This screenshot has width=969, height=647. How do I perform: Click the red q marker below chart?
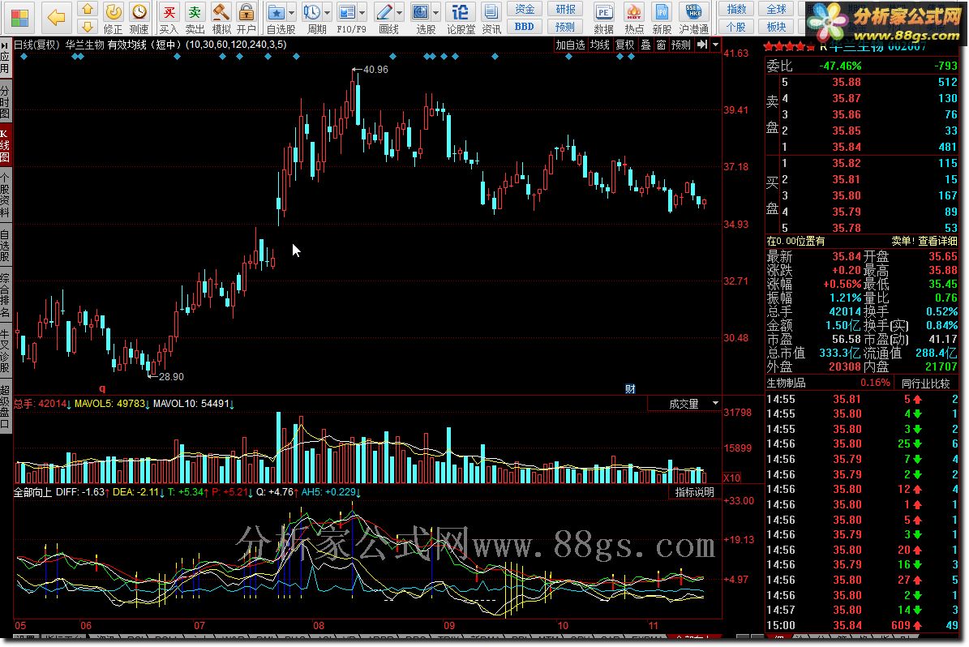(x=103, y=388)
